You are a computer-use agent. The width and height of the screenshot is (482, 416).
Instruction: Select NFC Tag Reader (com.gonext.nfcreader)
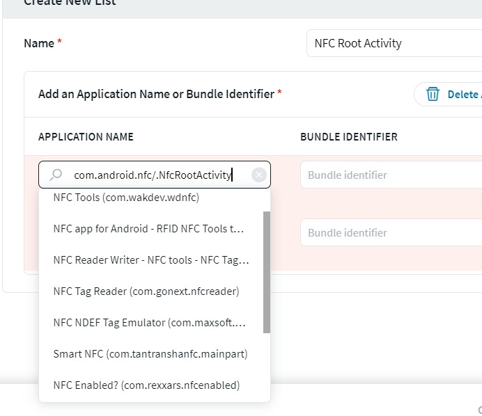coord(146,291)
